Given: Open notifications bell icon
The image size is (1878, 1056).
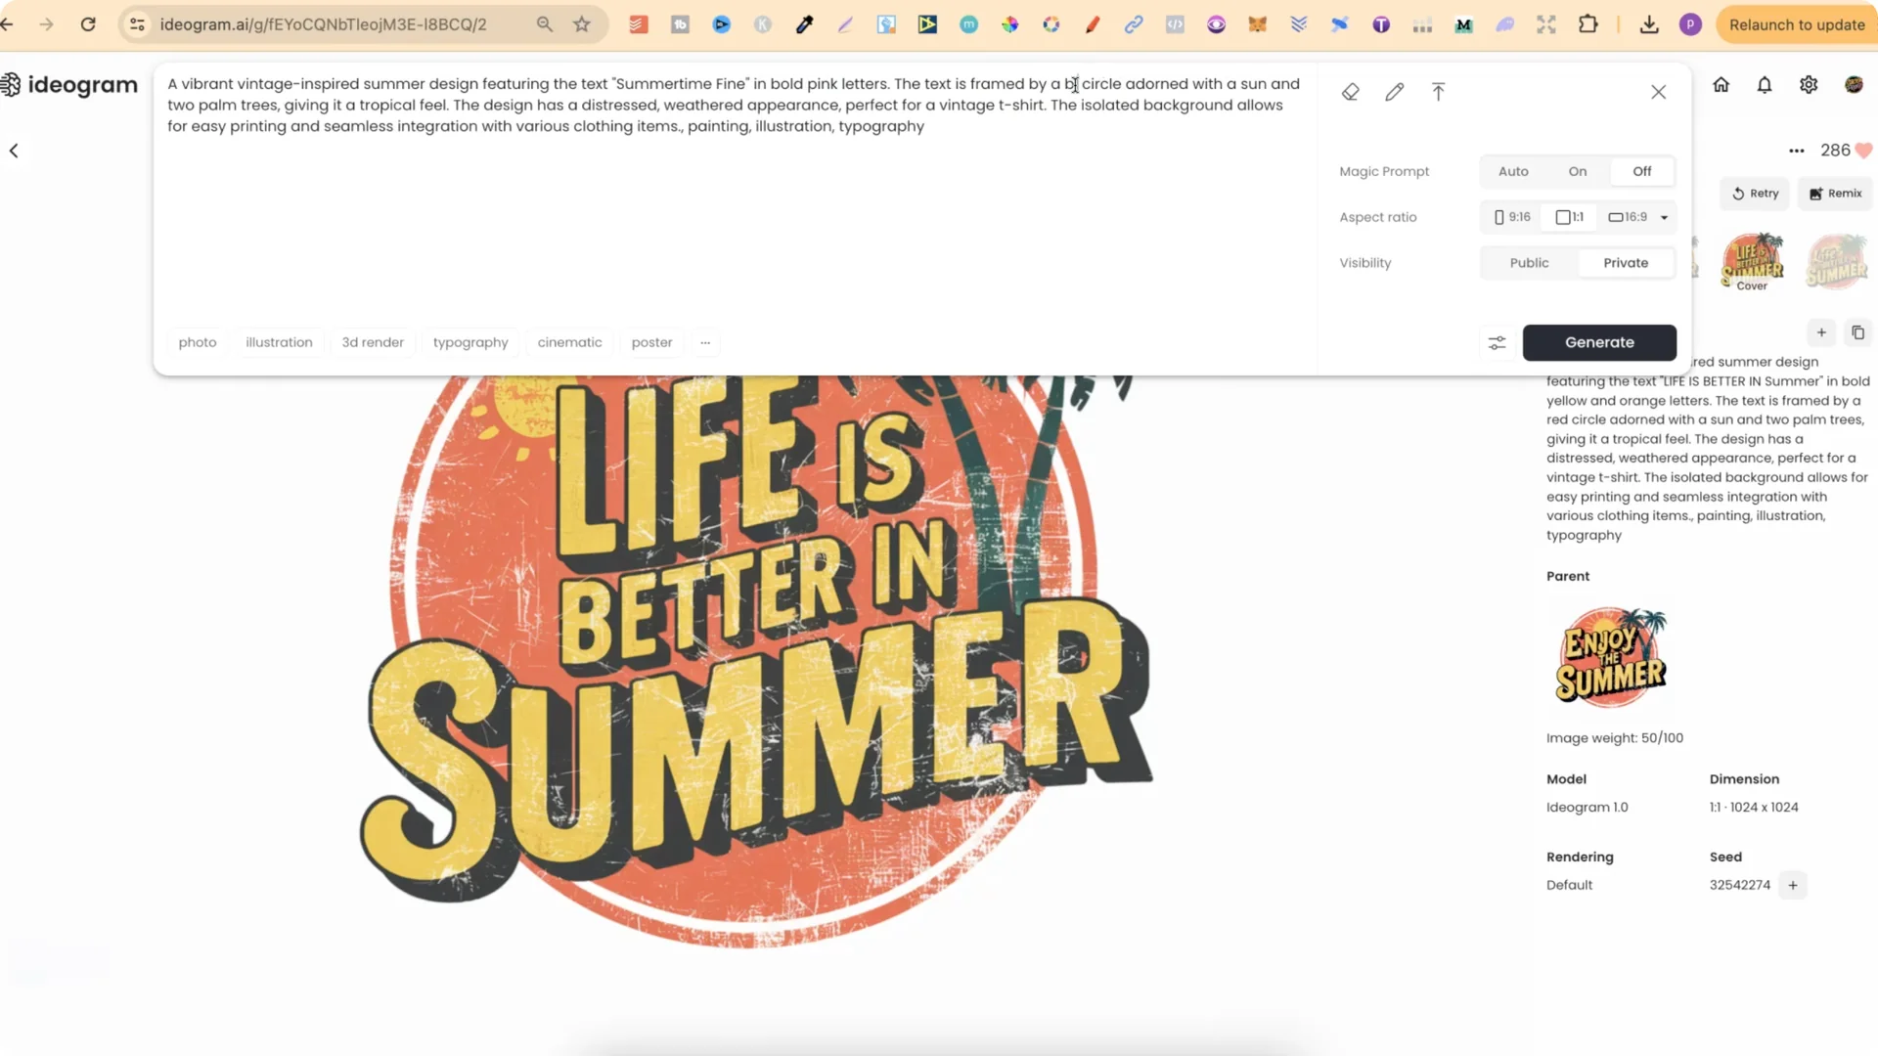Looking at the screenshot, I should [x=1765, y=85].
